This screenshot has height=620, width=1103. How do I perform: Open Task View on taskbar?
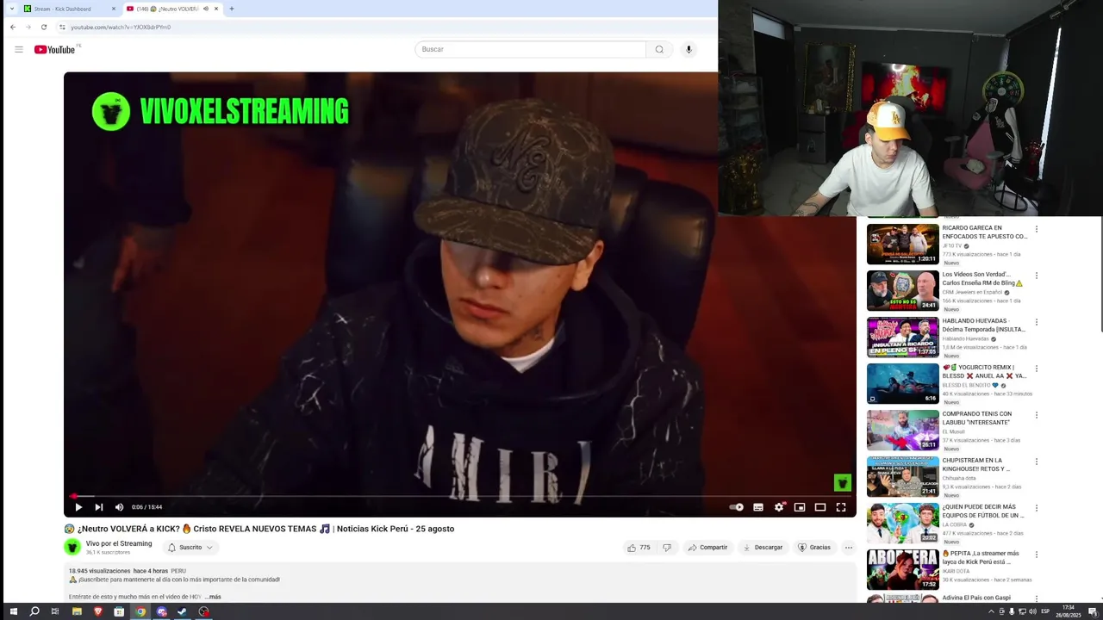click(x=55, y=611)
